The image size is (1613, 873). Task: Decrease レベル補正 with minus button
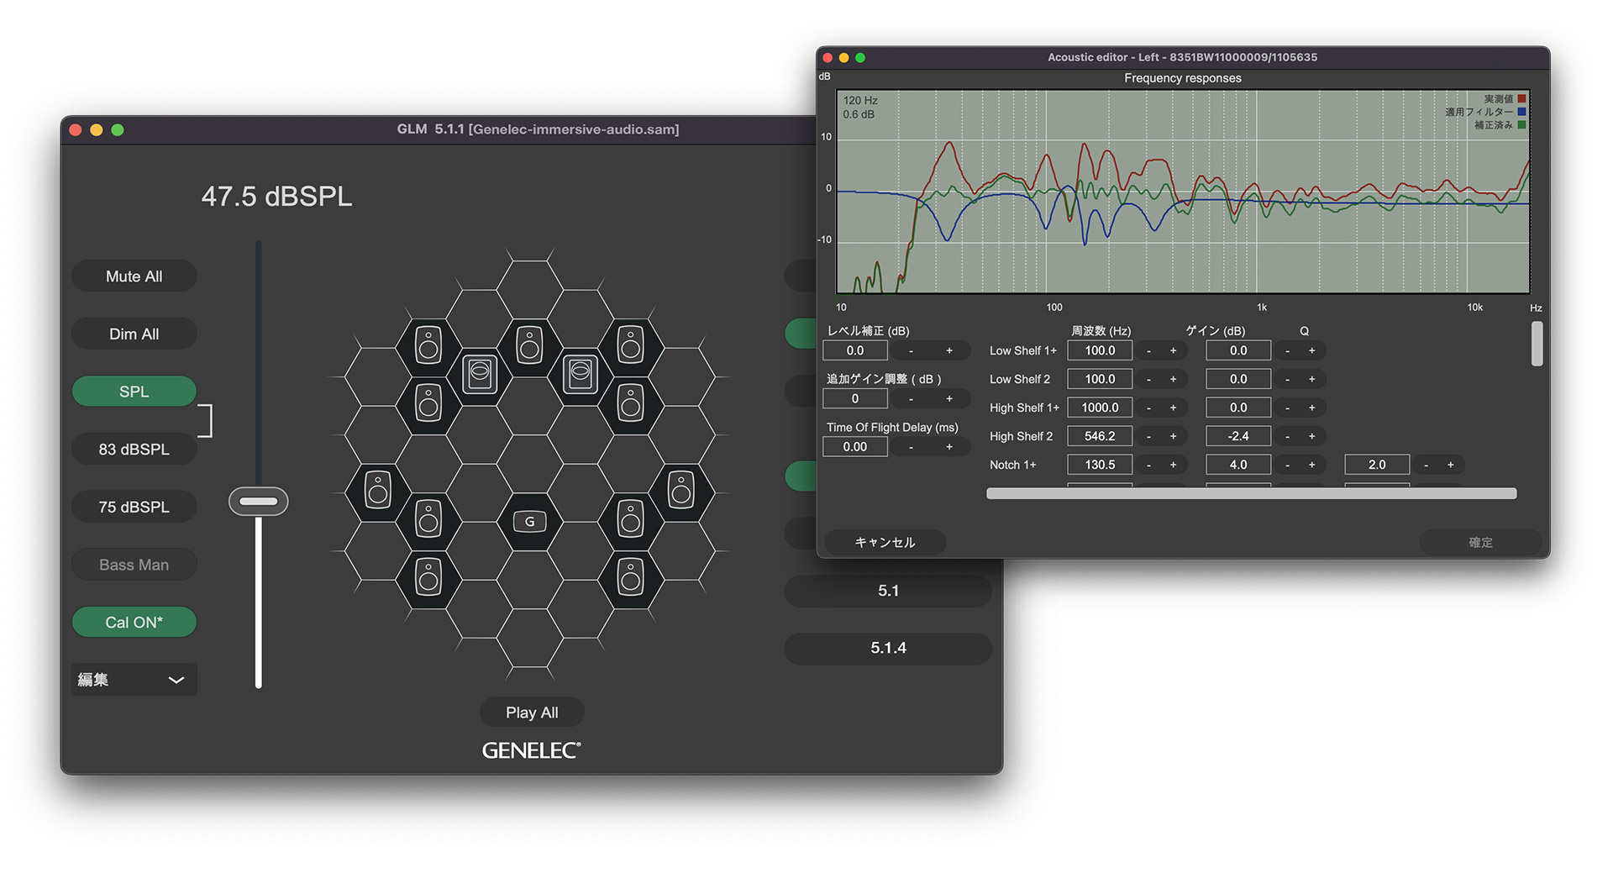tap(911, 350)
